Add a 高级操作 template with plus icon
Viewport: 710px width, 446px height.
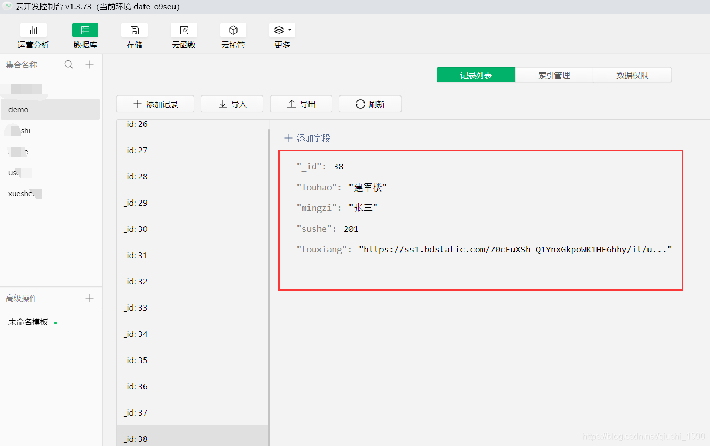click(89, 298)
